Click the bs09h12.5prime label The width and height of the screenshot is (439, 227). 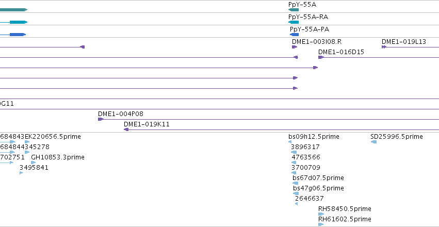pyautogui.click(x=314, y=137)
